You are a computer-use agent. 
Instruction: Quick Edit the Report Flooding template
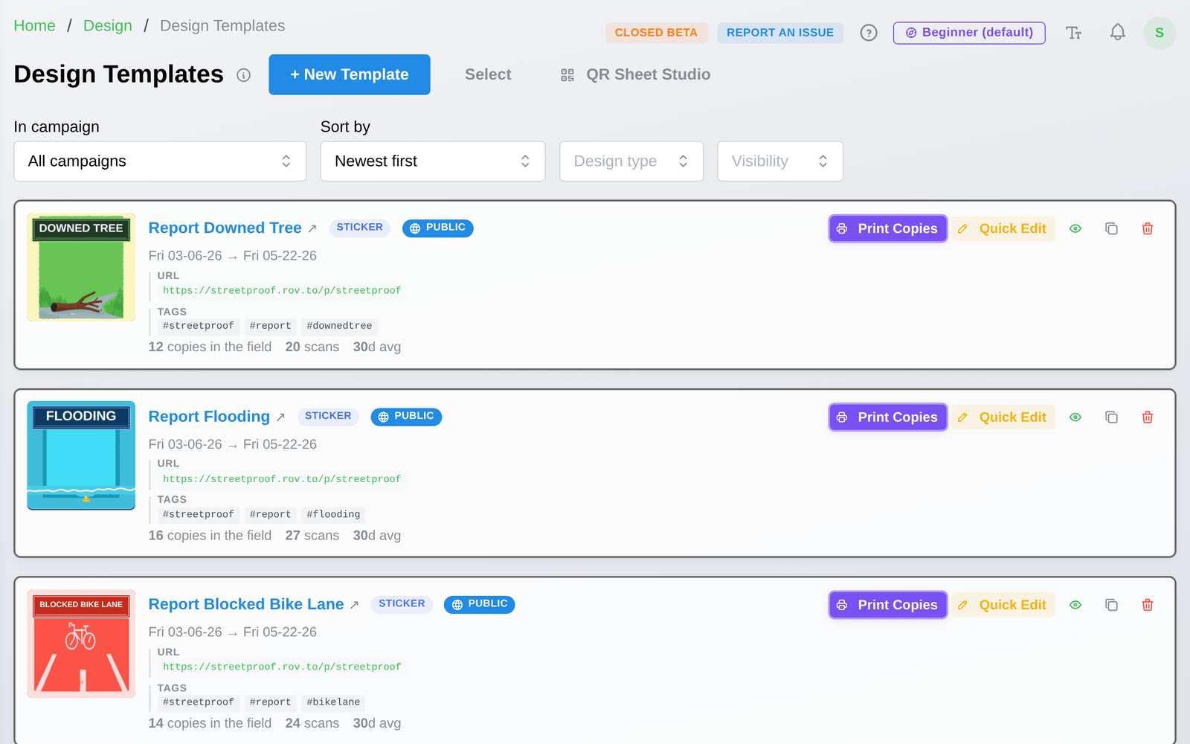coord(1003,417)
